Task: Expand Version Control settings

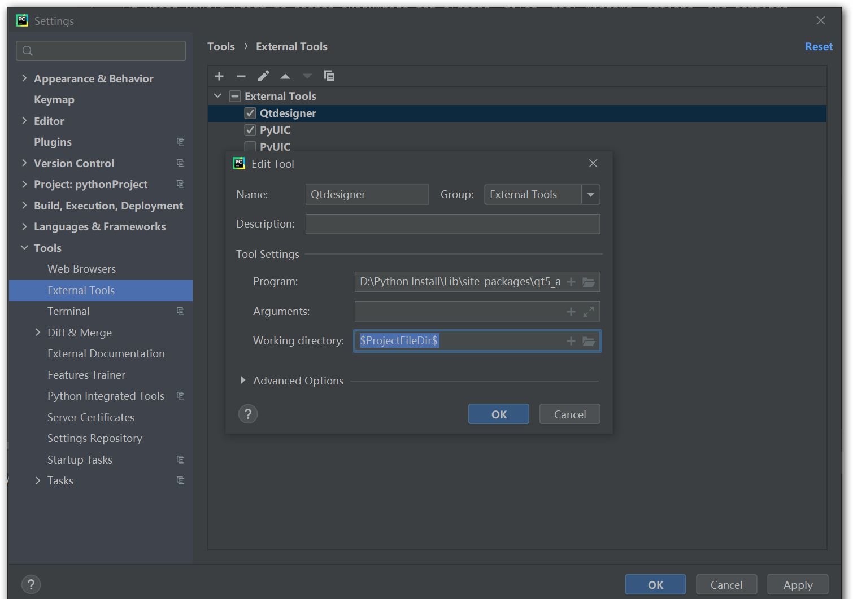Action: [24, 163]
